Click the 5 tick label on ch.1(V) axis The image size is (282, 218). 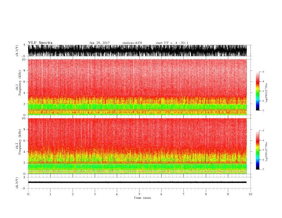[x=25, y=45]
